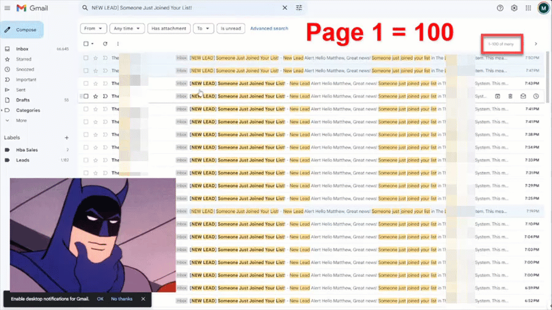Select the checkbox of the 7:50 PM email
552x310 pixels.
(x=86, y=58)
